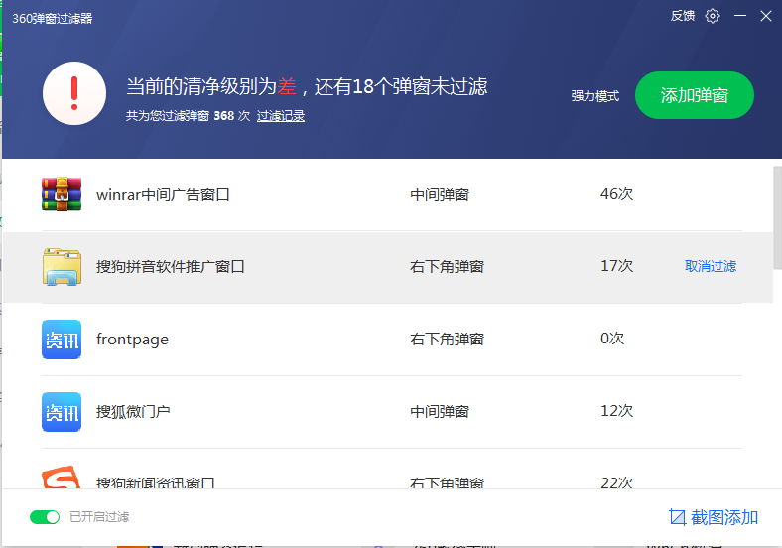This screenshot has width=782, height=548.
Task: Toggle the 已开启过滤 switch off
Action: point(45,517)
